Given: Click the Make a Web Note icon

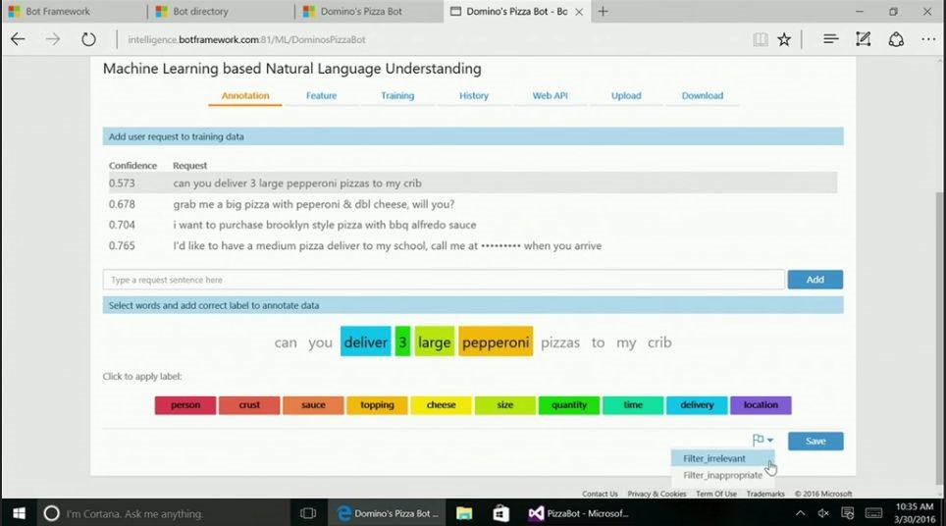Looking at the screenshot, I should point(863,39).
